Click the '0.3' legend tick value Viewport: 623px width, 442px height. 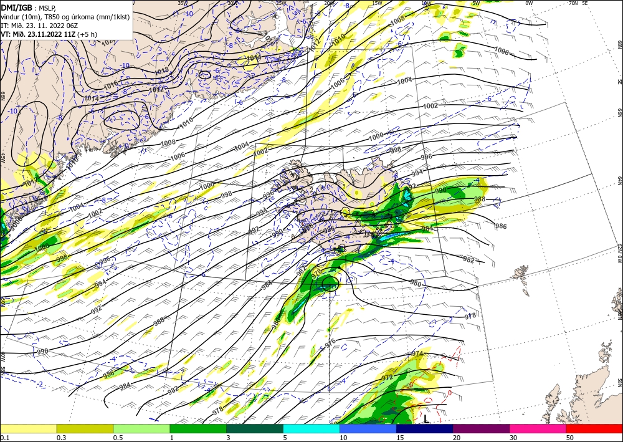61,438
